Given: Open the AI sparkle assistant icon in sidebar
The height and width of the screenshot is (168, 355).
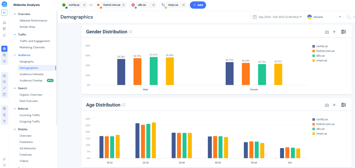Looking at the screenshot, I should coord(4,13).
